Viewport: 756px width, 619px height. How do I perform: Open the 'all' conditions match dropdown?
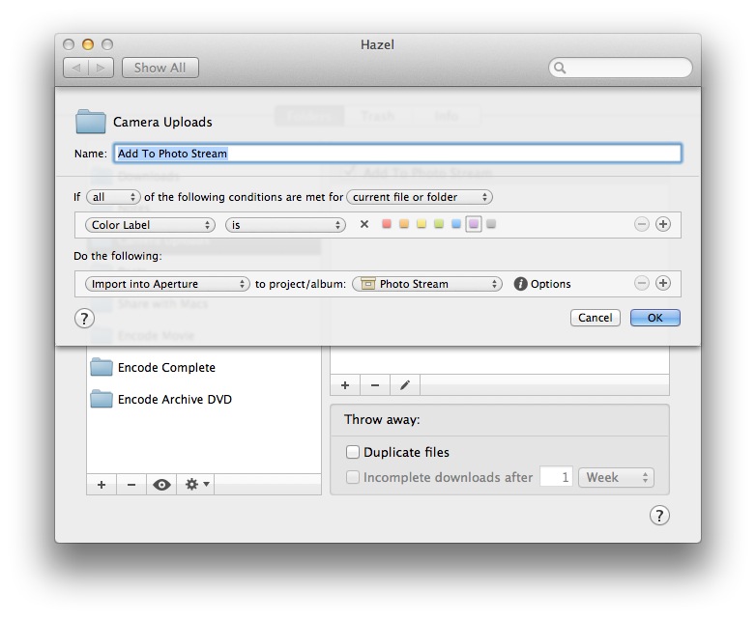coord(113,197)
